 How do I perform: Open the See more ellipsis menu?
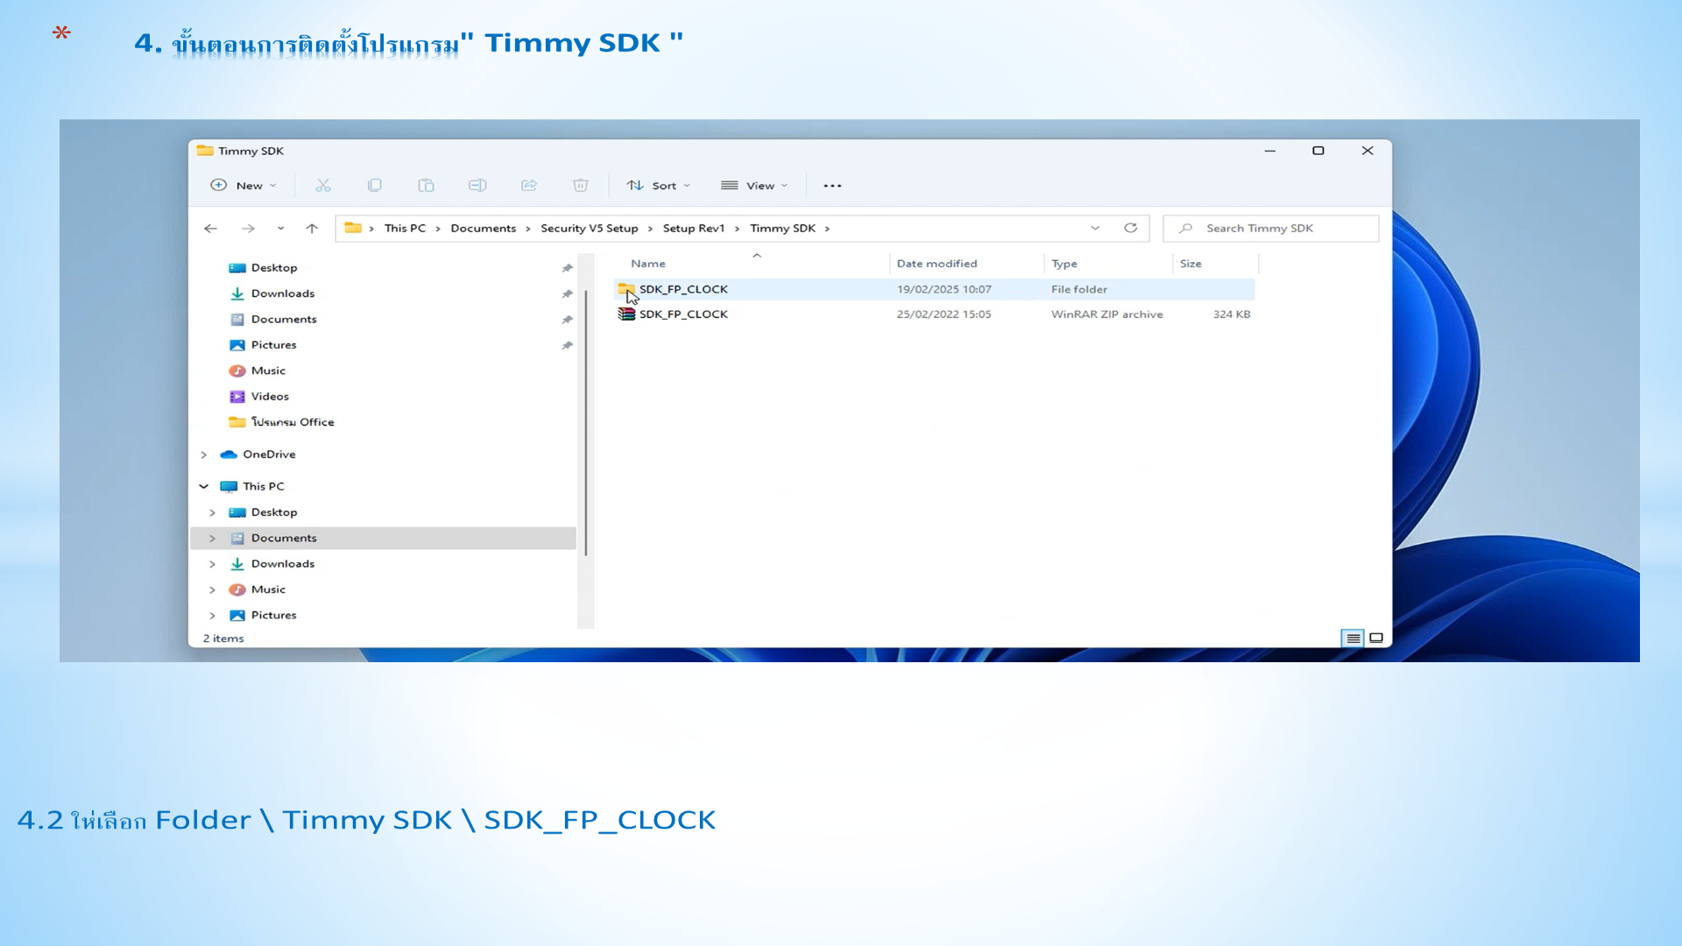point(832,186)
